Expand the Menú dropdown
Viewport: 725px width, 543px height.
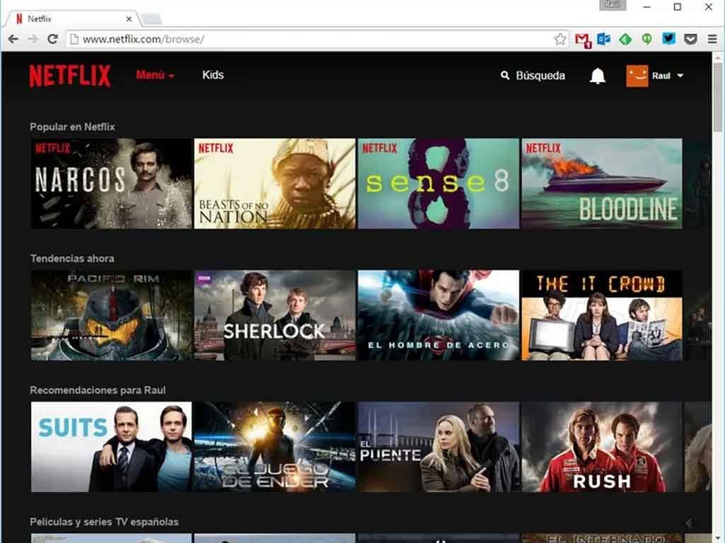156,76
